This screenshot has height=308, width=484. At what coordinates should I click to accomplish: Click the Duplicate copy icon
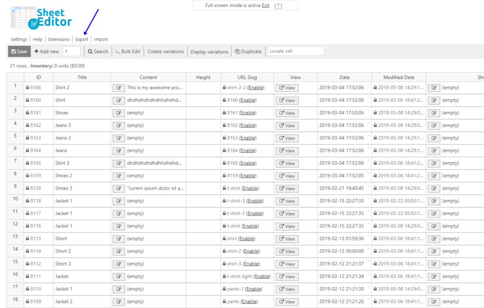(x=236, y=51)
